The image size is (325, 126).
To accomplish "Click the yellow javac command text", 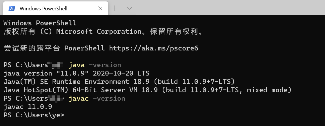I will (79, 99).
